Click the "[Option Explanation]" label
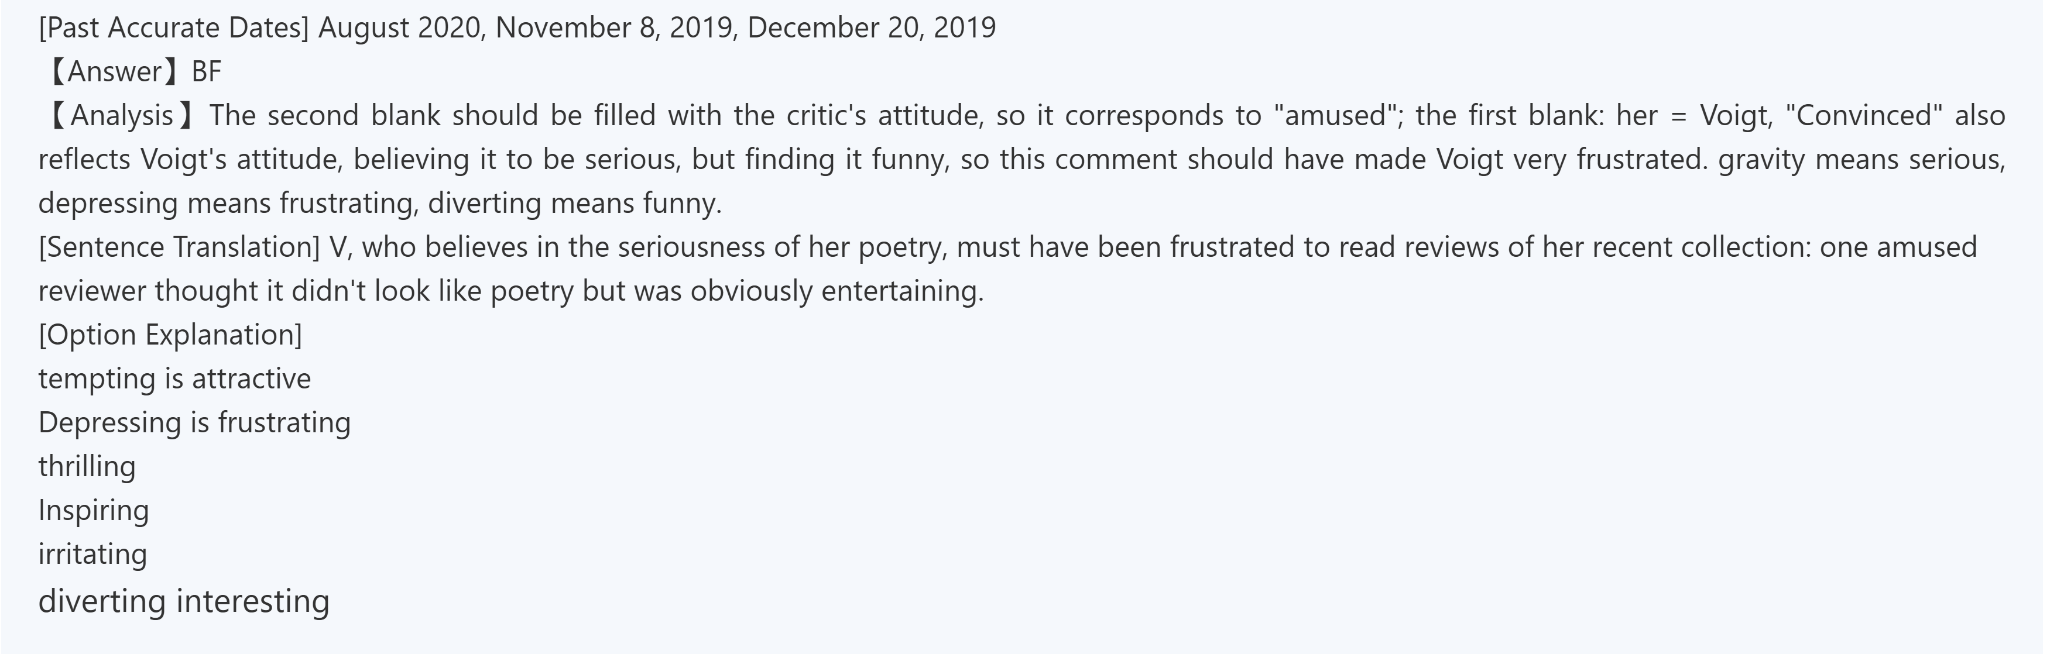 click(x=170, y=335)
